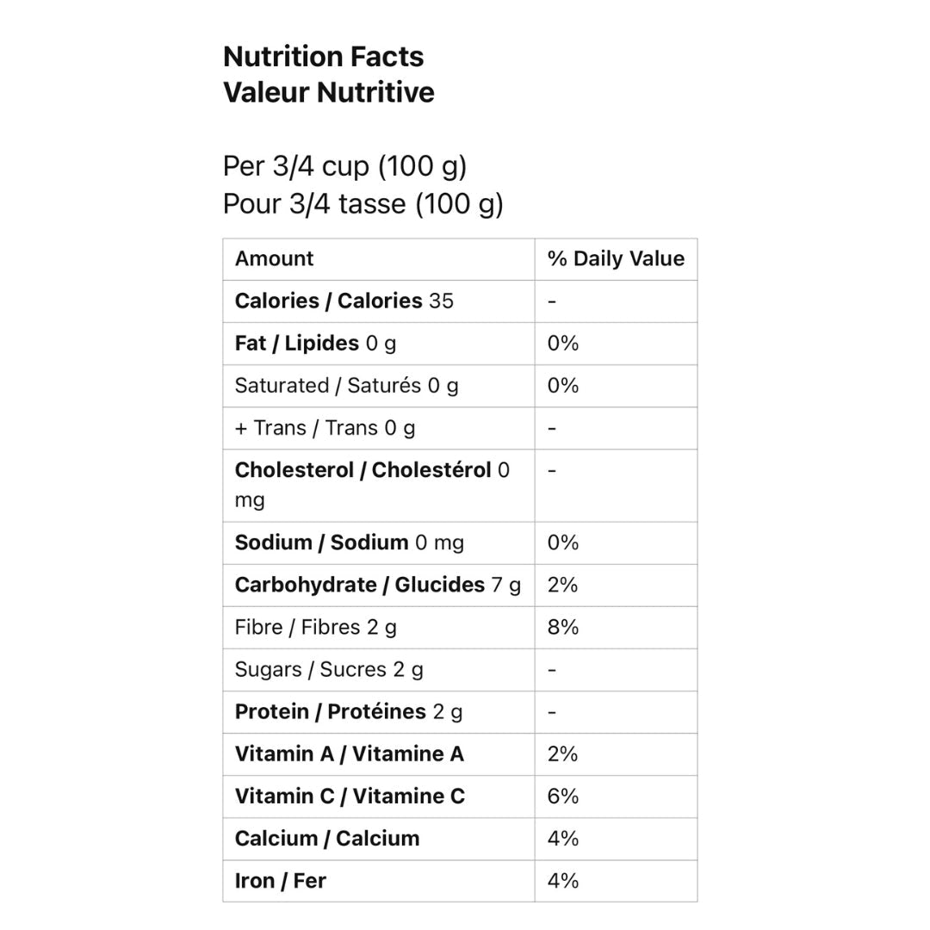Click the Valeur Nutritive heading
The image size is (930, 930).
328,92
